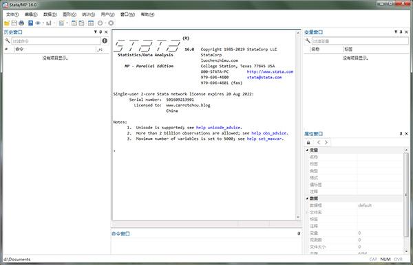Close the variables window panel
Image resolution: width=413 pixels, height=265 pixels.
pos(406,32)
